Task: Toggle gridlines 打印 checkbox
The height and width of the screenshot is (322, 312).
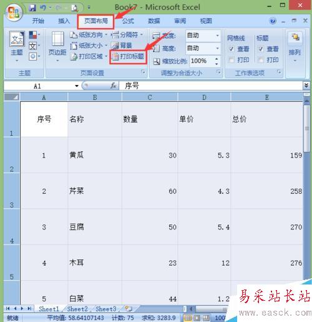Action: tap(232, 60)
